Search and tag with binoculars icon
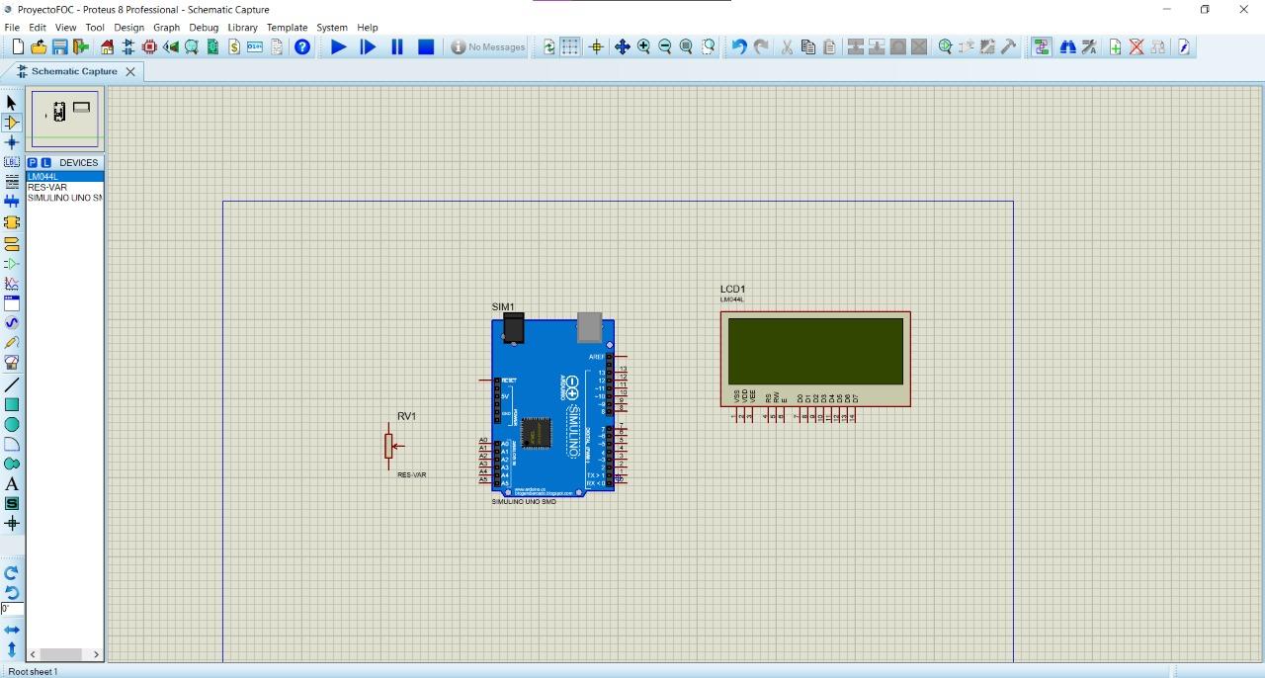Image resolution: width=1265 pixels, height=678 pixels. tap(1067, 46)
